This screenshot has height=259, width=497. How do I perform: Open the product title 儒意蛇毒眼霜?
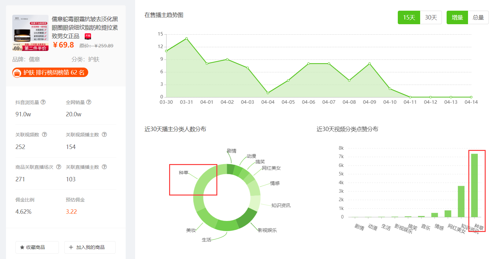(x=85, y=28)
